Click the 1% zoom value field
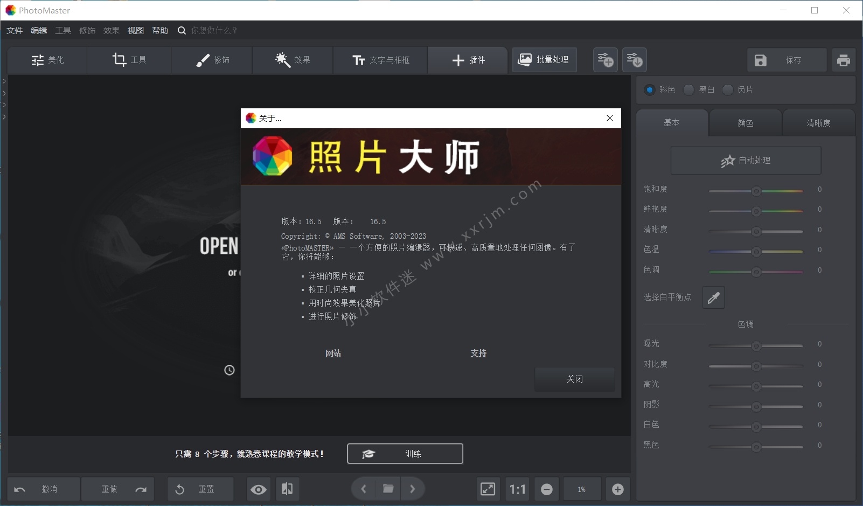The height and width of the screenshot is (506, 863). tap(582, 489)
